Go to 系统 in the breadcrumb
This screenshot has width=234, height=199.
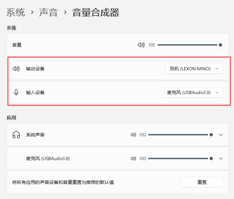point(16,12)
